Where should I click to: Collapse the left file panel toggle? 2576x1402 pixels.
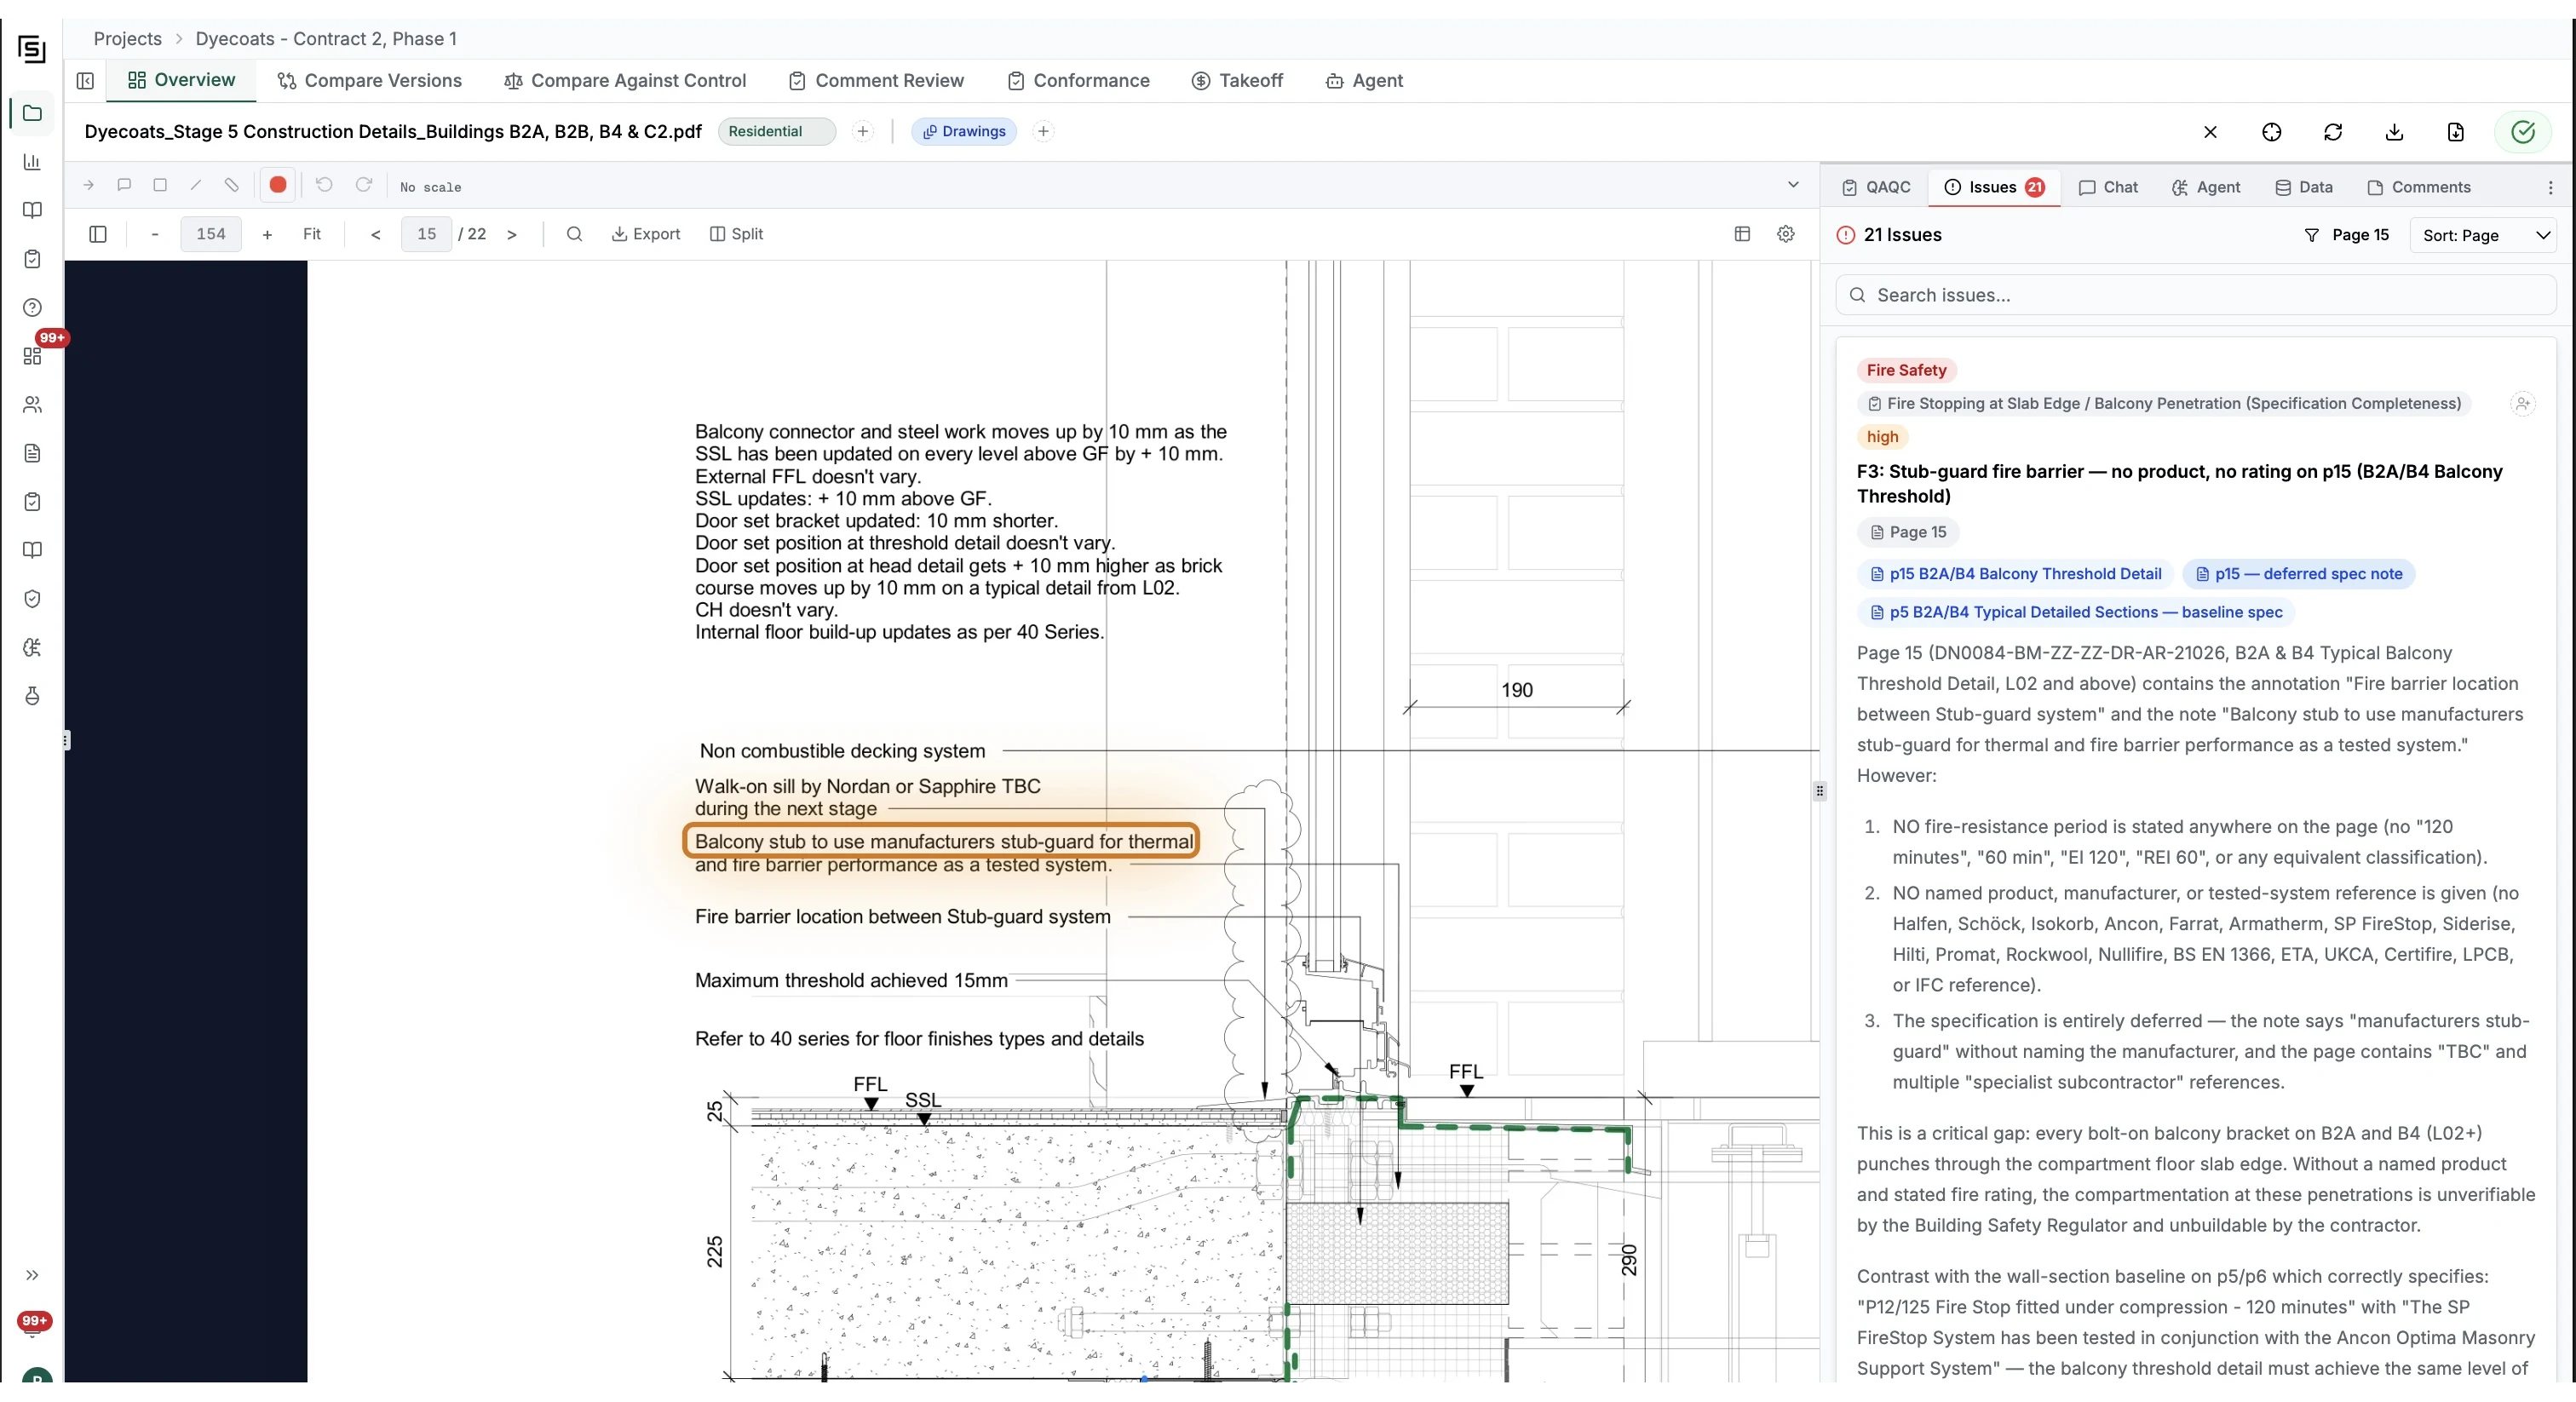[86, 81]
